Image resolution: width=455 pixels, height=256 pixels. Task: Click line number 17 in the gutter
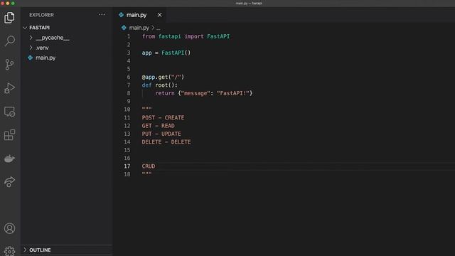click(x=127, y=166)
